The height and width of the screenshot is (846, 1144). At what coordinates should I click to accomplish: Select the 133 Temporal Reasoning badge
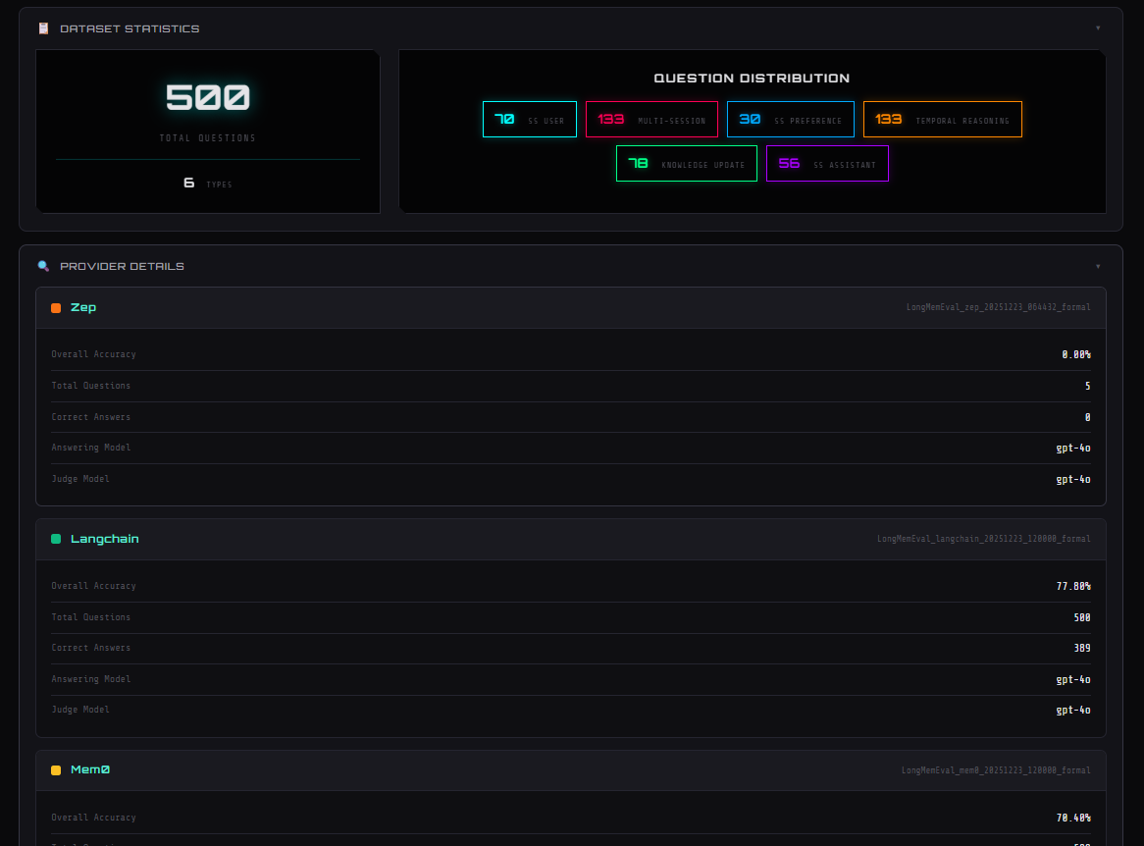click(x=943, y=120)
